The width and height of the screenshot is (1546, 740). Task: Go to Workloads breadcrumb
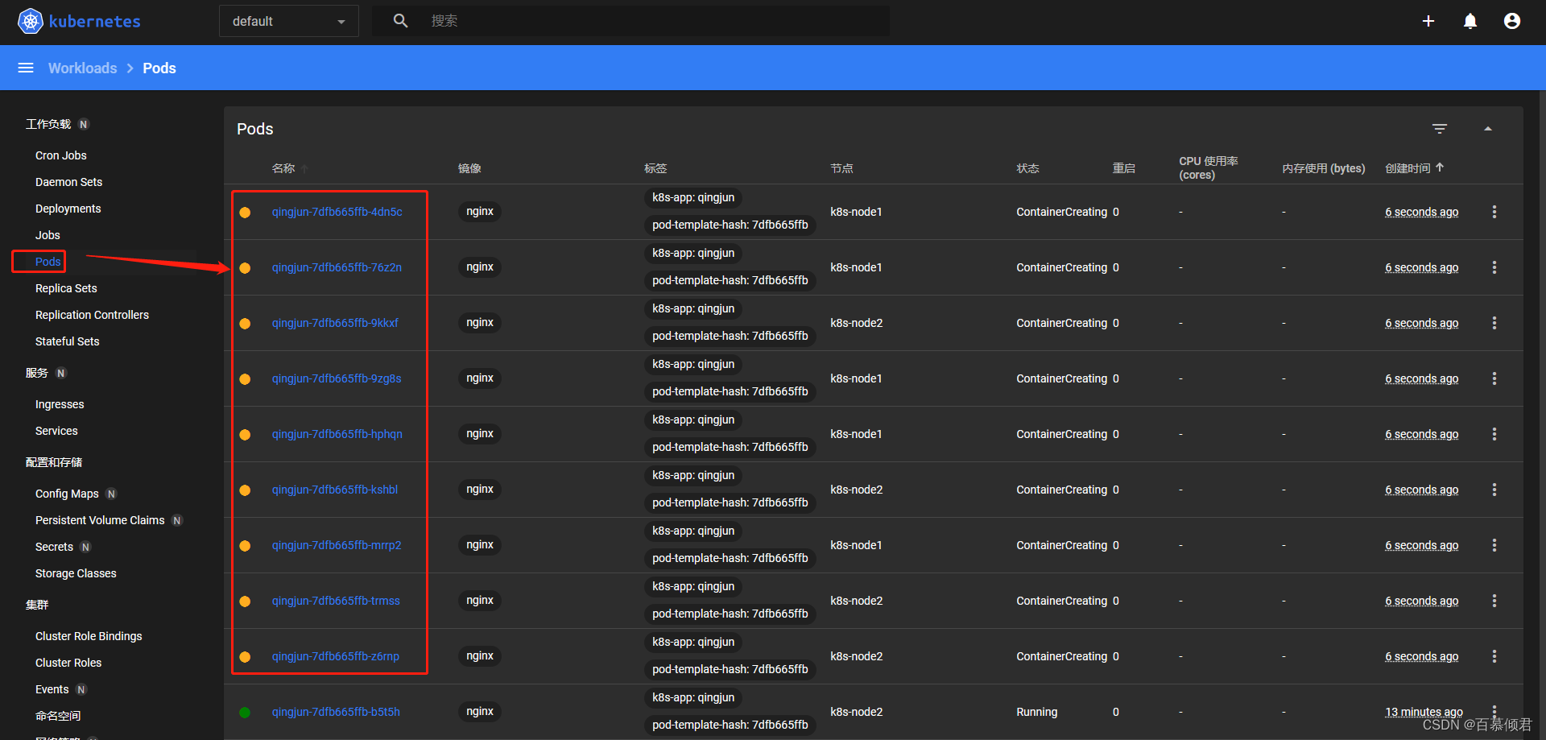coord(82,68)
